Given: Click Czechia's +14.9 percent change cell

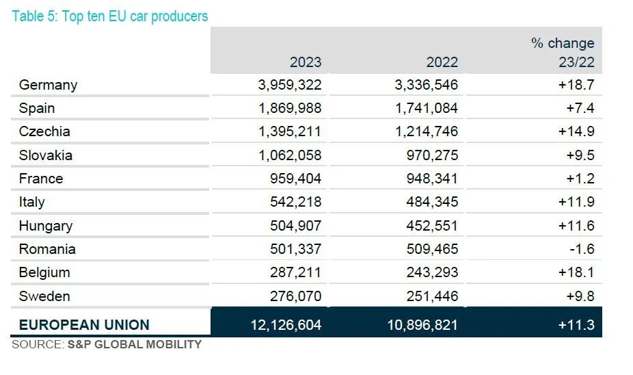Looking at the screenshot, I should (x=580, y=131).
